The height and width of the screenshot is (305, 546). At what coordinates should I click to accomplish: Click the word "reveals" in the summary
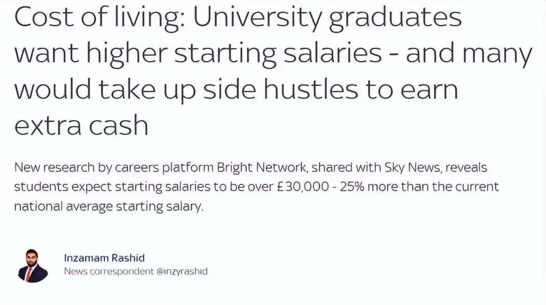(x=466, y=168)
